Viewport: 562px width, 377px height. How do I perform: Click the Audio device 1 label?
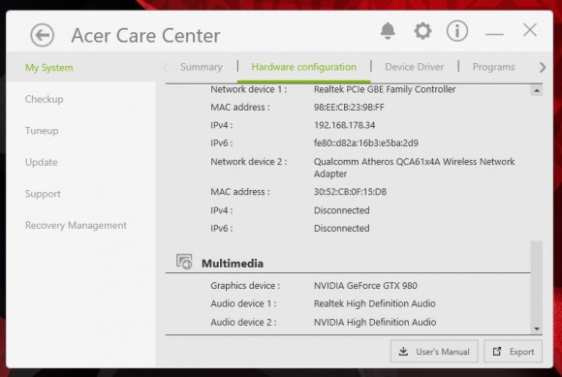[x=243, y=303]
